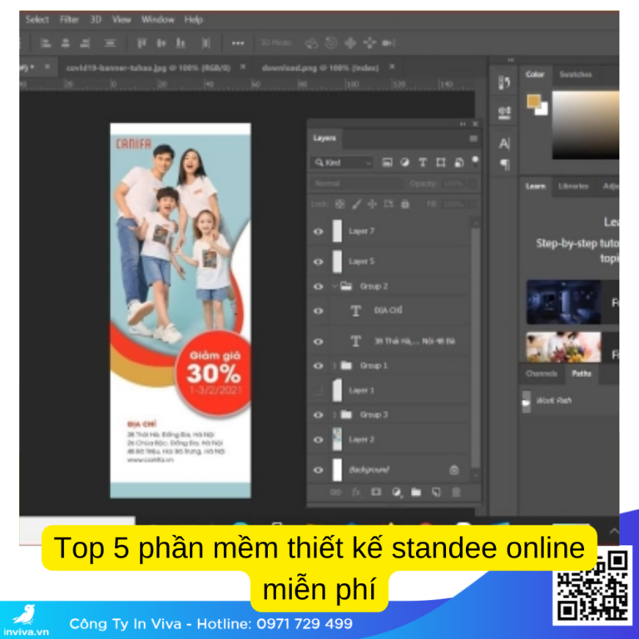
Task: Switch to the Swatches tab
Action: click(x=576, y=75)
